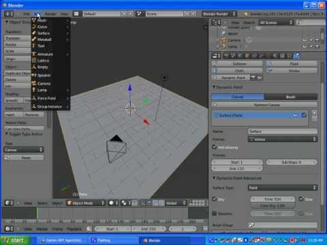Toggle Lamp visibility eye in outliner
This screenshot has height=245, width=327.
tap(305, 46)
